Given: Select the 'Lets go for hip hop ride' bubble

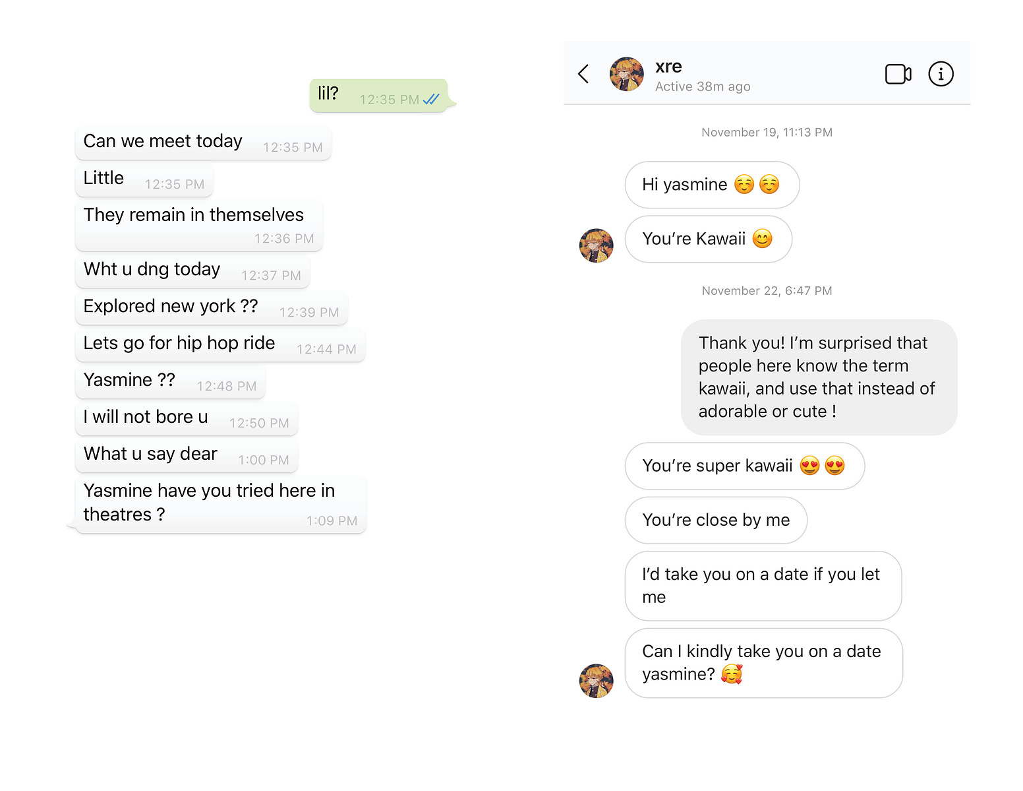Looking at the screenshot, I should (x=220, y=345).
